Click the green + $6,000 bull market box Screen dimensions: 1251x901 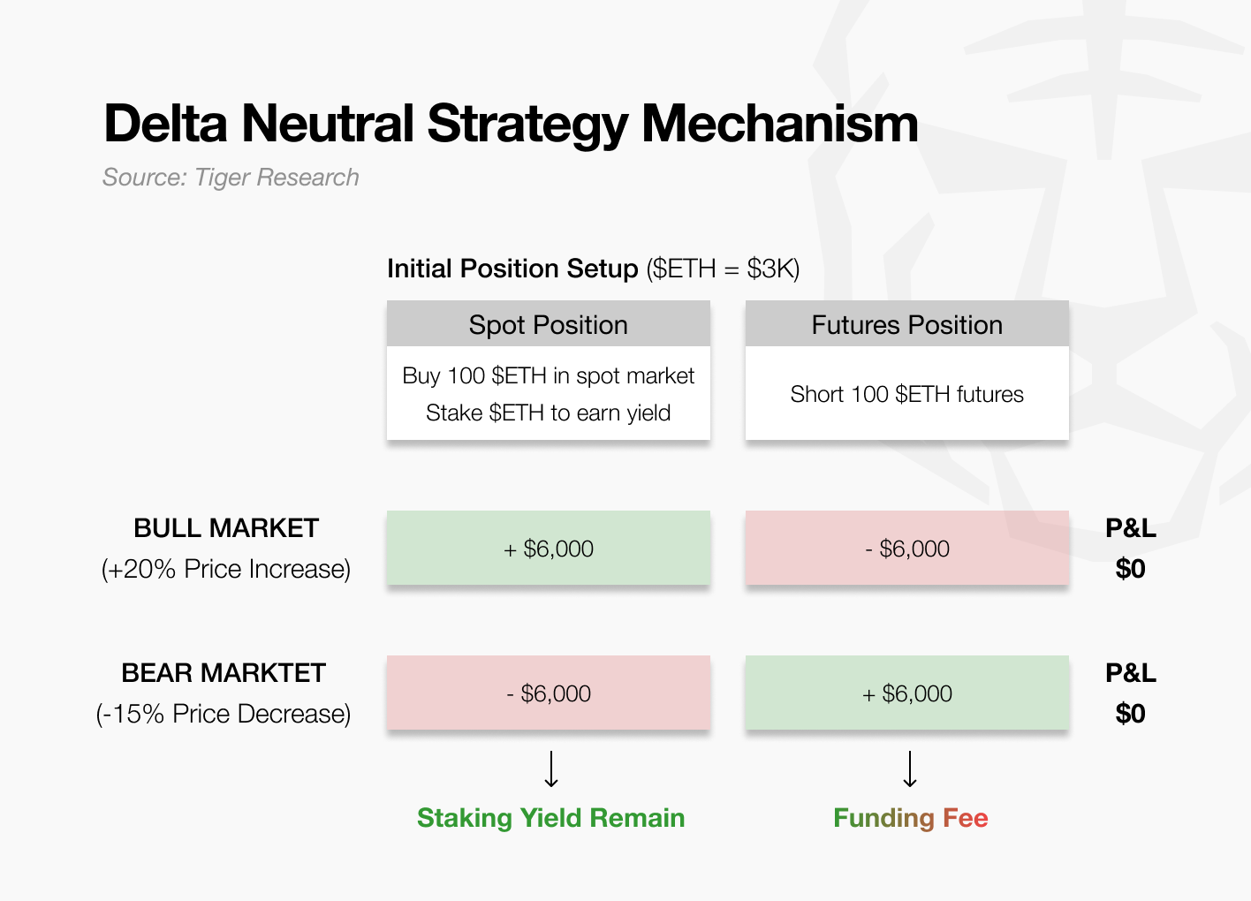549,548
